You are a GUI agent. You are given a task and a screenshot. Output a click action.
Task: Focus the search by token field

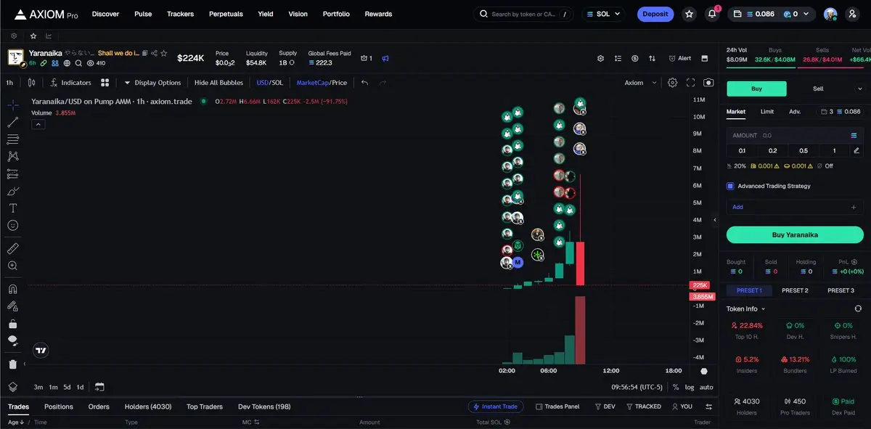[x=524, y=14]
